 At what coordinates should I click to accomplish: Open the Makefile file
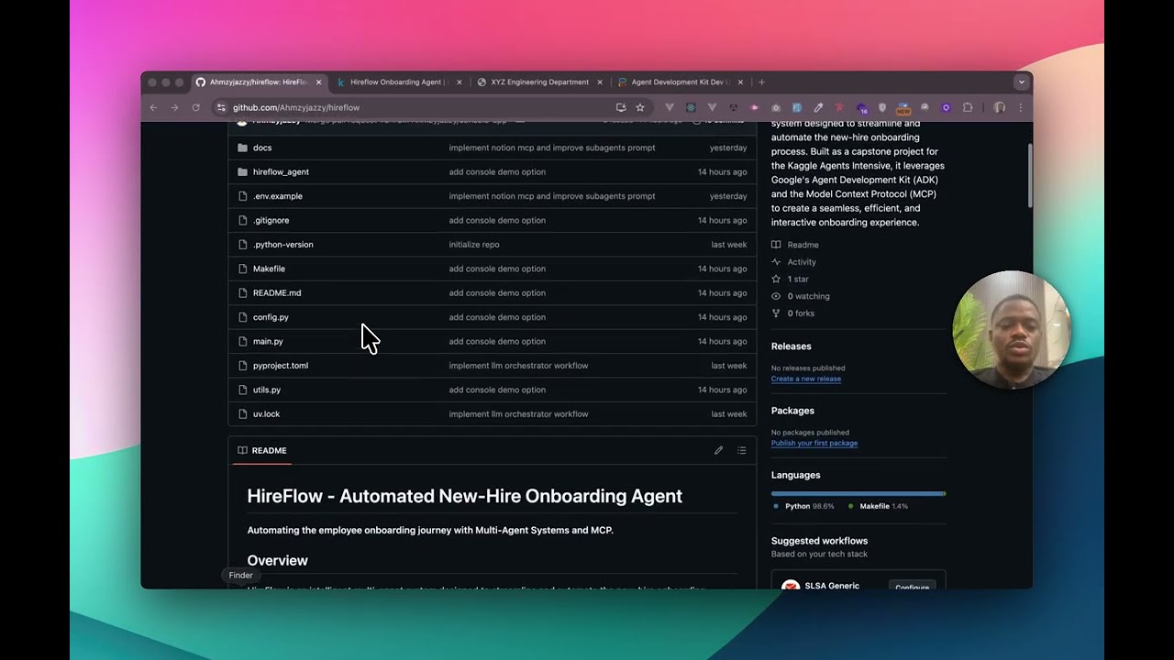[x=269, y=269]
